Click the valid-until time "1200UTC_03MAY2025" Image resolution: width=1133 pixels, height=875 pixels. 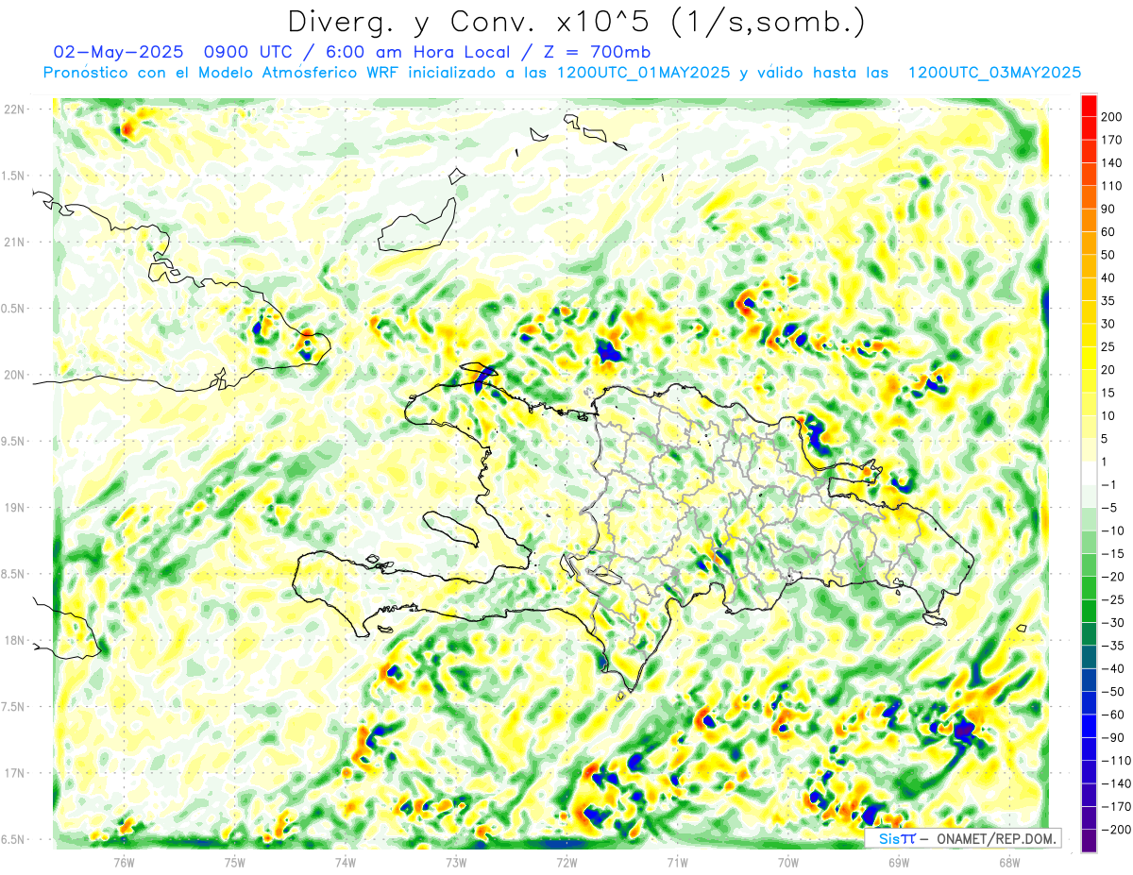point(994,73)
